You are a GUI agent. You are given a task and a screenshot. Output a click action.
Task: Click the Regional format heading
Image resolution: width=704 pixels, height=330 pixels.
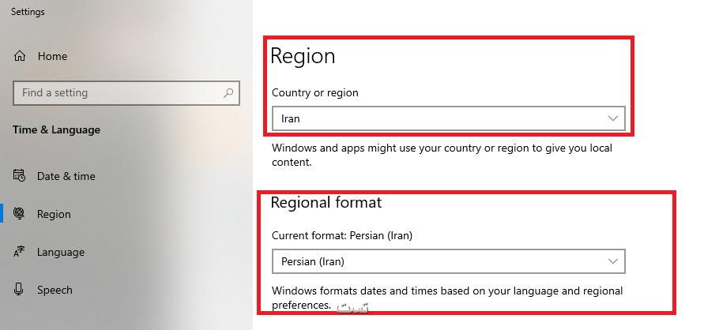tap(326, 203)
